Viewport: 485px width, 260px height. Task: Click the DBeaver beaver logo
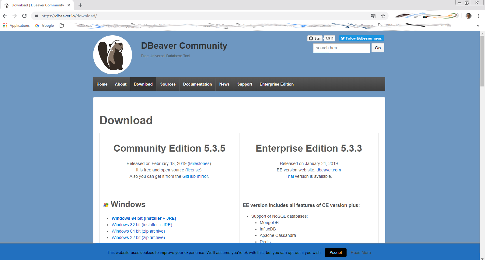click(113, 55)
